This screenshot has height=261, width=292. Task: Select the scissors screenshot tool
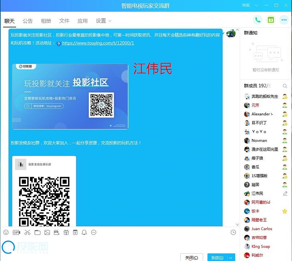point(27,232)
